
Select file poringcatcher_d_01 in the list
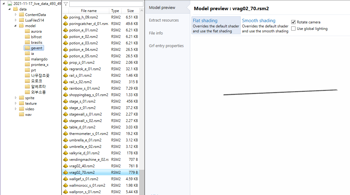(x=100, y=24)
